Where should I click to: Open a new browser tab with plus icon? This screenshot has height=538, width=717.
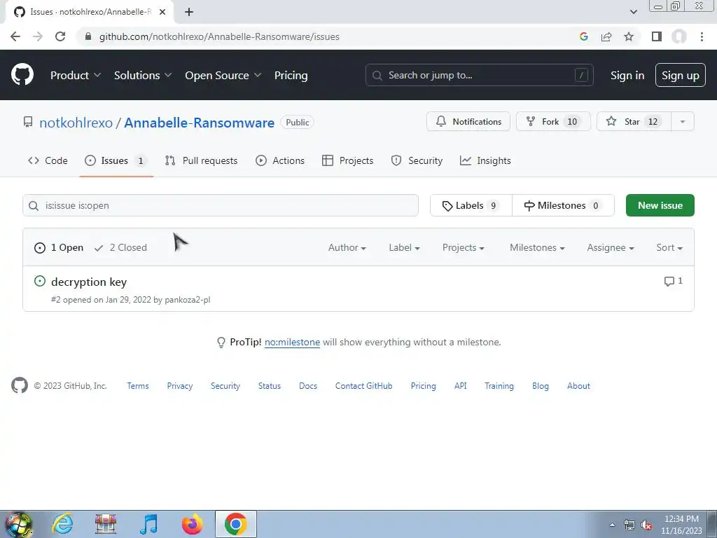189,12
